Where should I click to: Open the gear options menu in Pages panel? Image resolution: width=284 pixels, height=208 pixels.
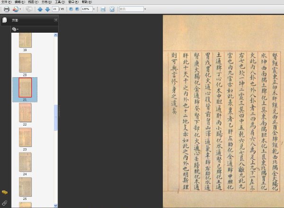tap(15, 29)
